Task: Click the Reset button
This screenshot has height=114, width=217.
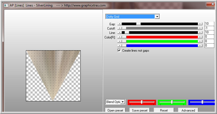Action: tap(164, 111)
